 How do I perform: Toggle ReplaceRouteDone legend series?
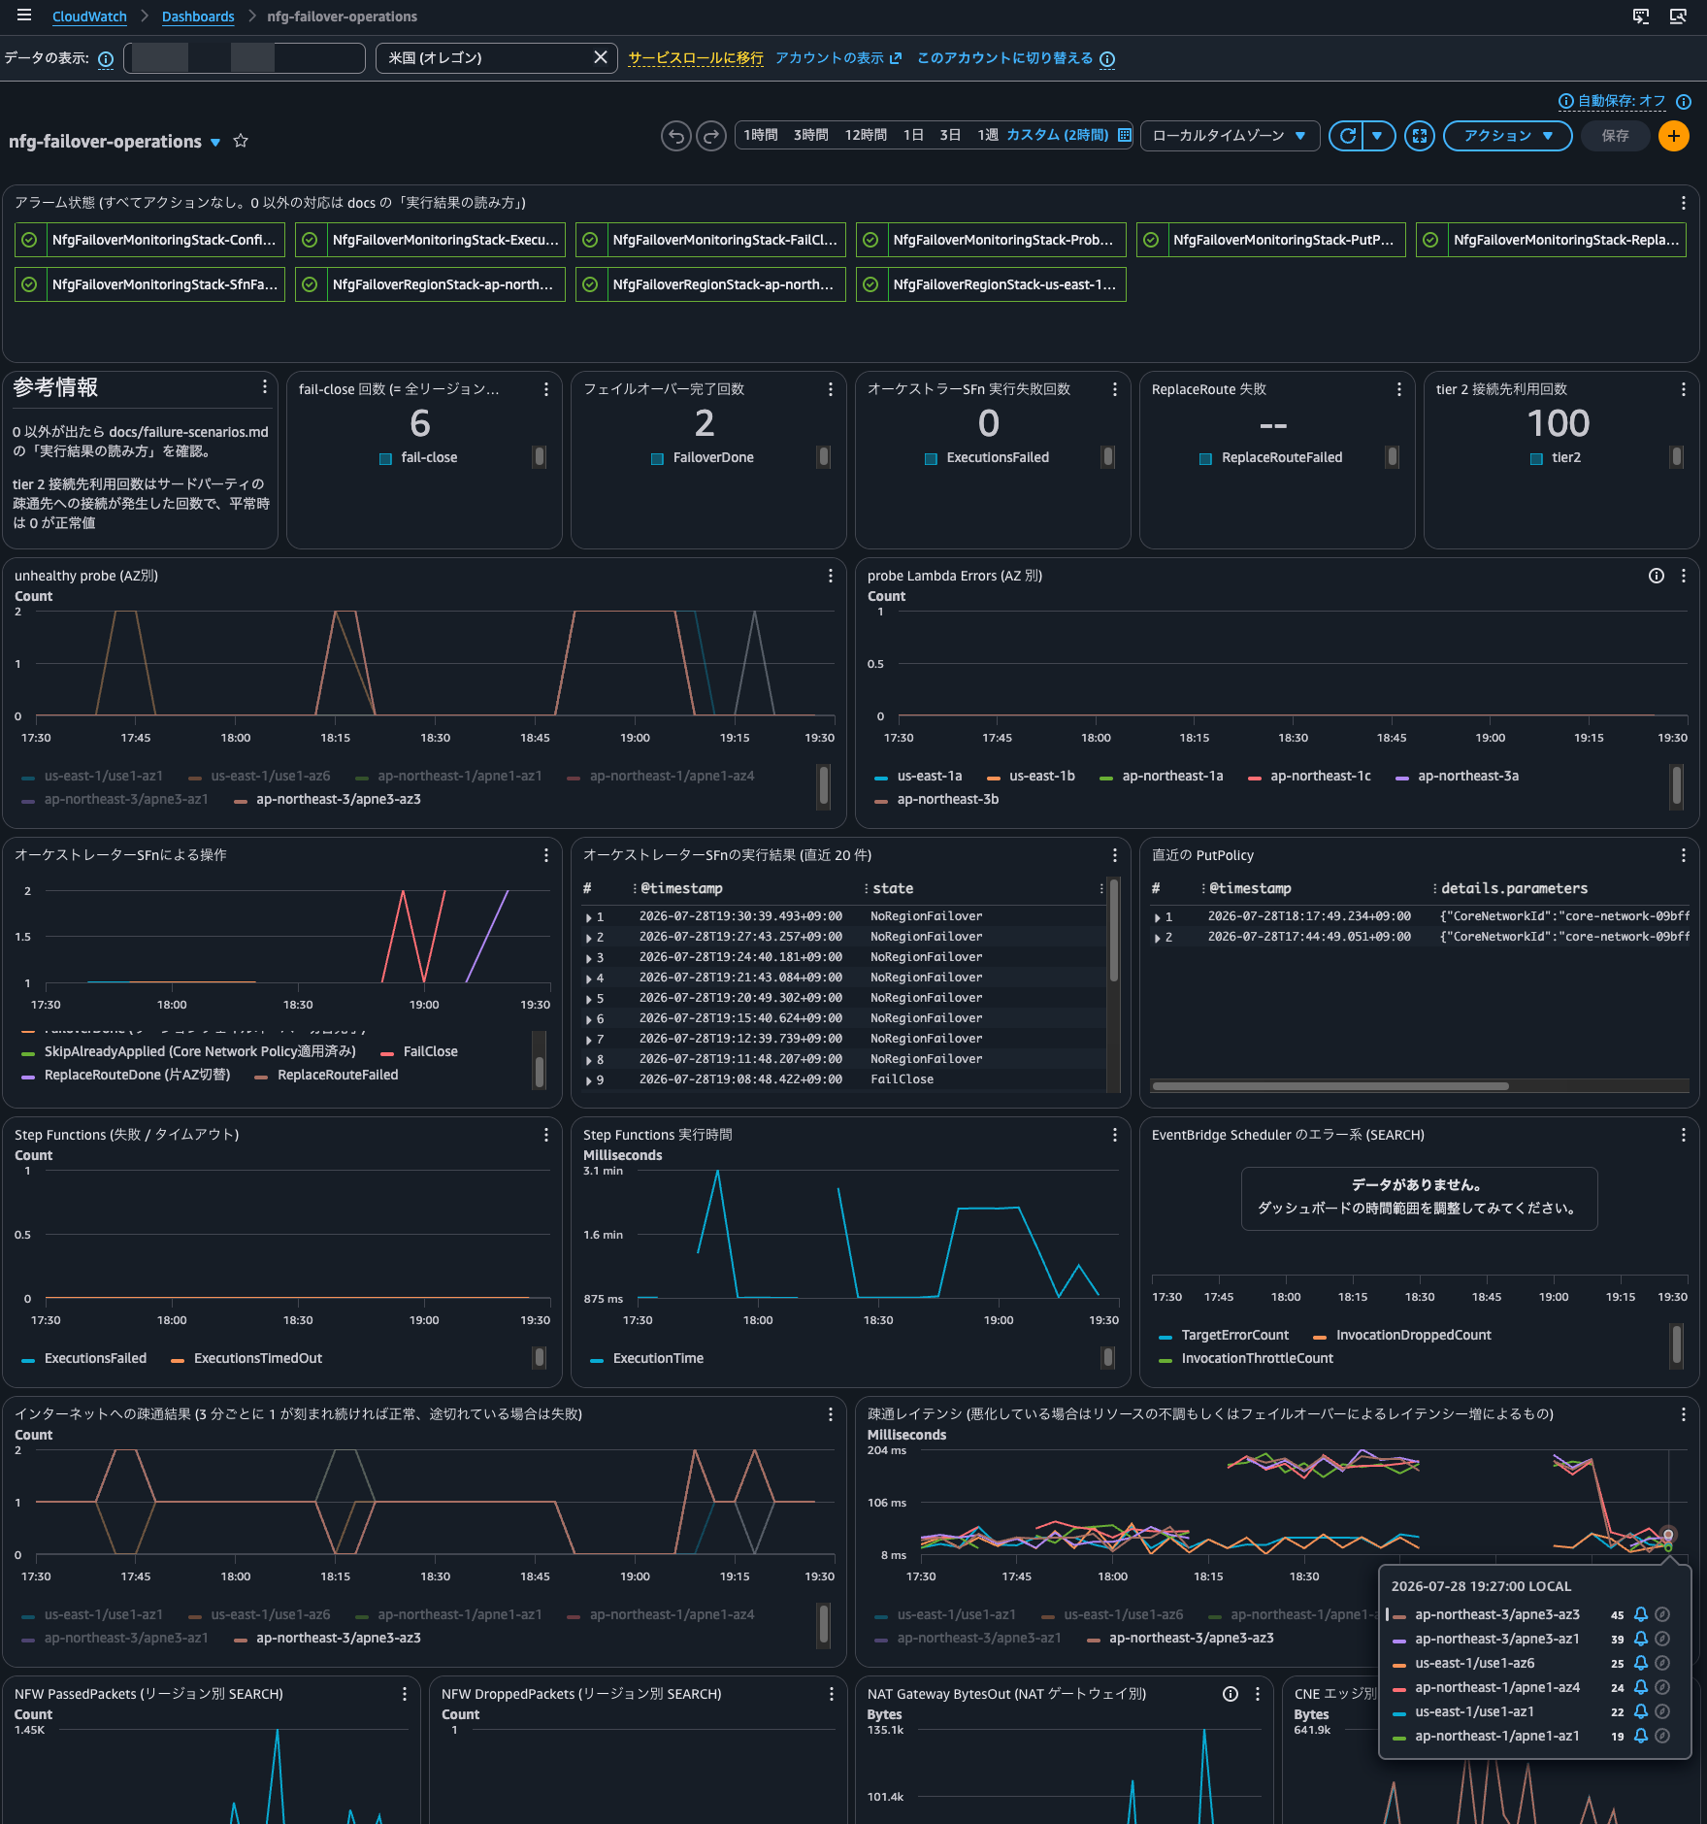(126, 1075)
